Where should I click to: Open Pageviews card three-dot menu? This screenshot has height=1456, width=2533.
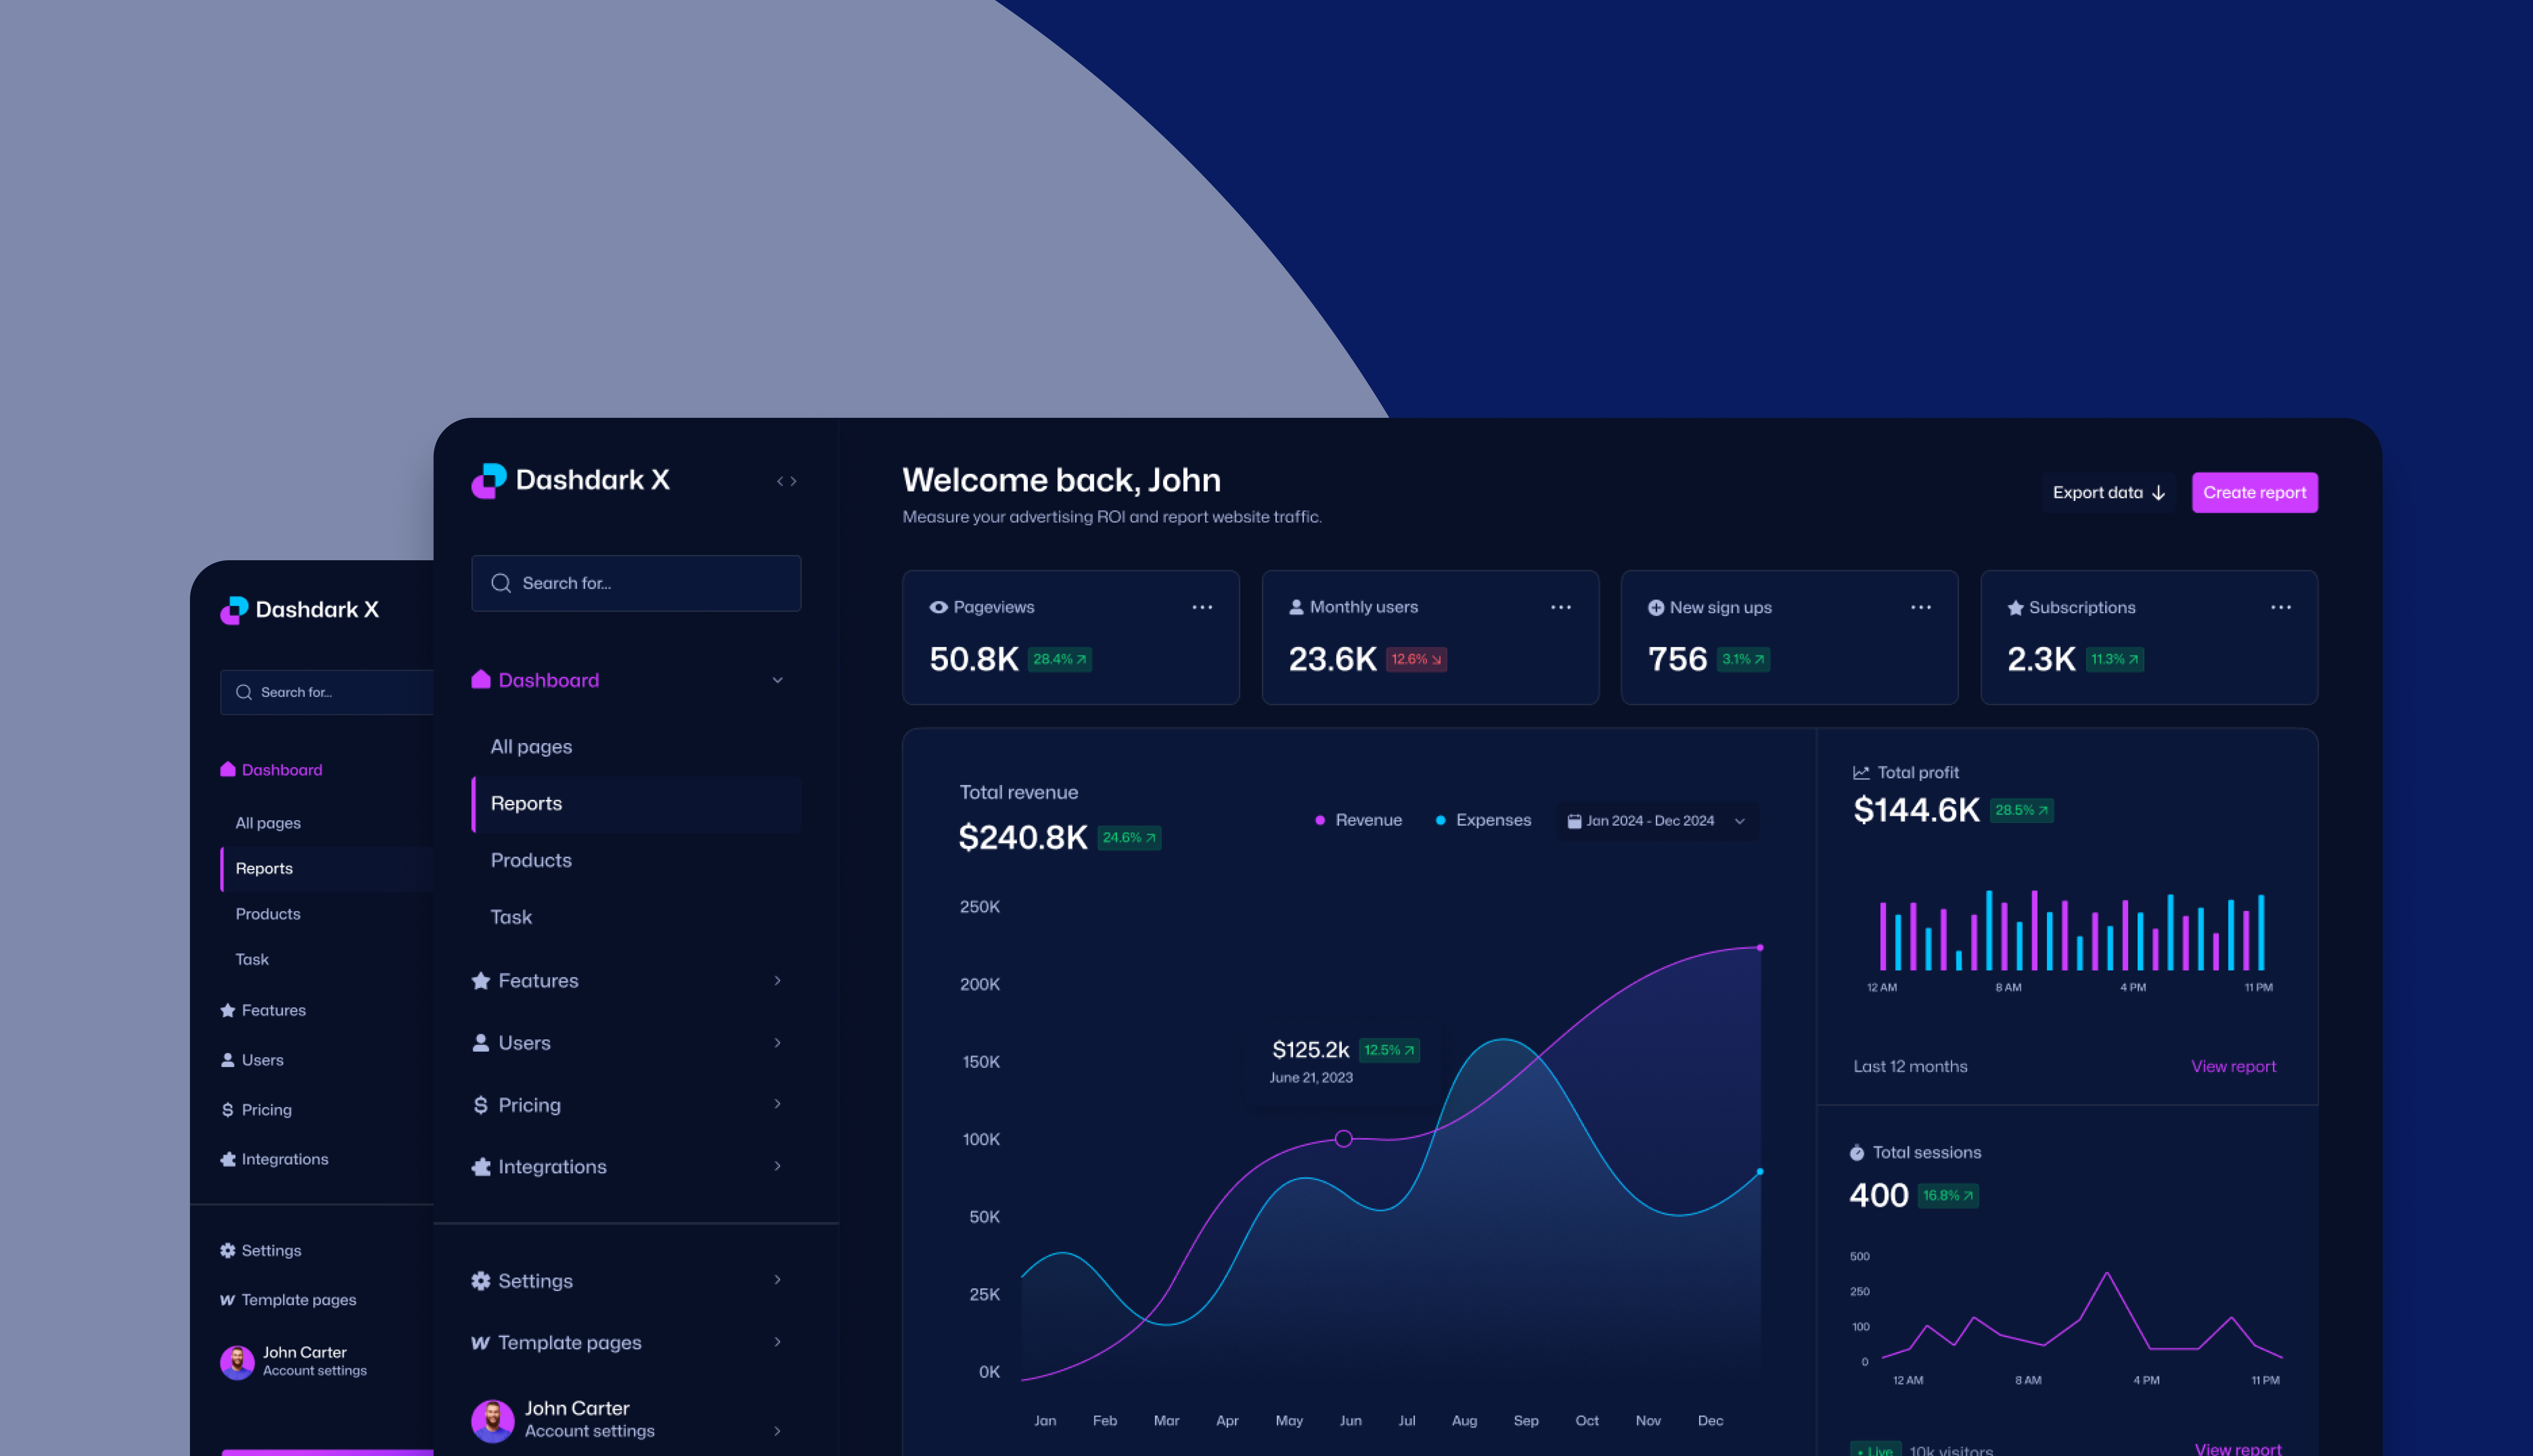coord(1202,607)
